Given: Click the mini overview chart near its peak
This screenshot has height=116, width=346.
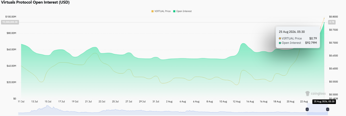Looking at the screenshot, I should 47,106.
